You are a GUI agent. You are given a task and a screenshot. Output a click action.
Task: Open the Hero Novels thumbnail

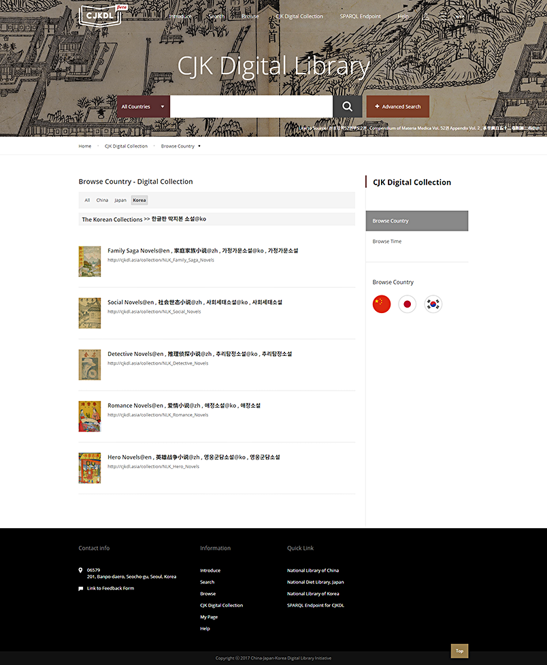click(90, 468)
